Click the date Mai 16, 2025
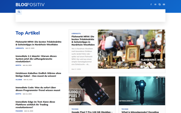The width and height of the screenshot is (181, 113). tap(27, 65)
